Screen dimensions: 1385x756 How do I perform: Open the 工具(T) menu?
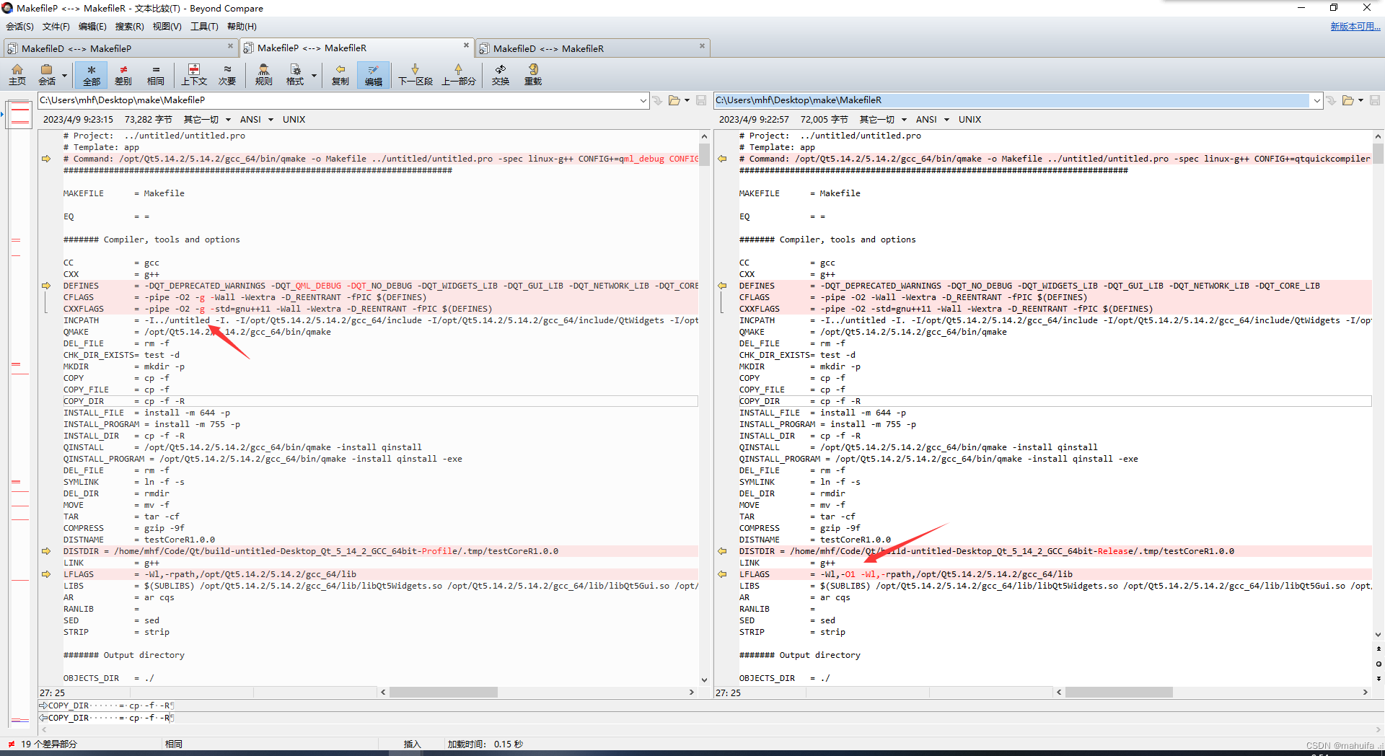tap(204, 27)
